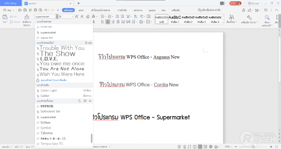Collapse the all-fonts section chevron
The image size is (281, 149).
pyautogui.click(x=90, y=101)
